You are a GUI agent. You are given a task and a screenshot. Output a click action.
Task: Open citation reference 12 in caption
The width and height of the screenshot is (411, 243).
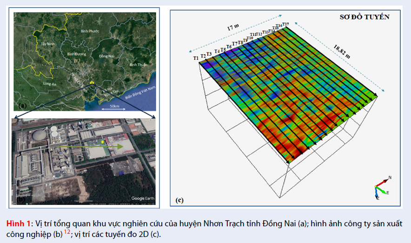(67, 231)
